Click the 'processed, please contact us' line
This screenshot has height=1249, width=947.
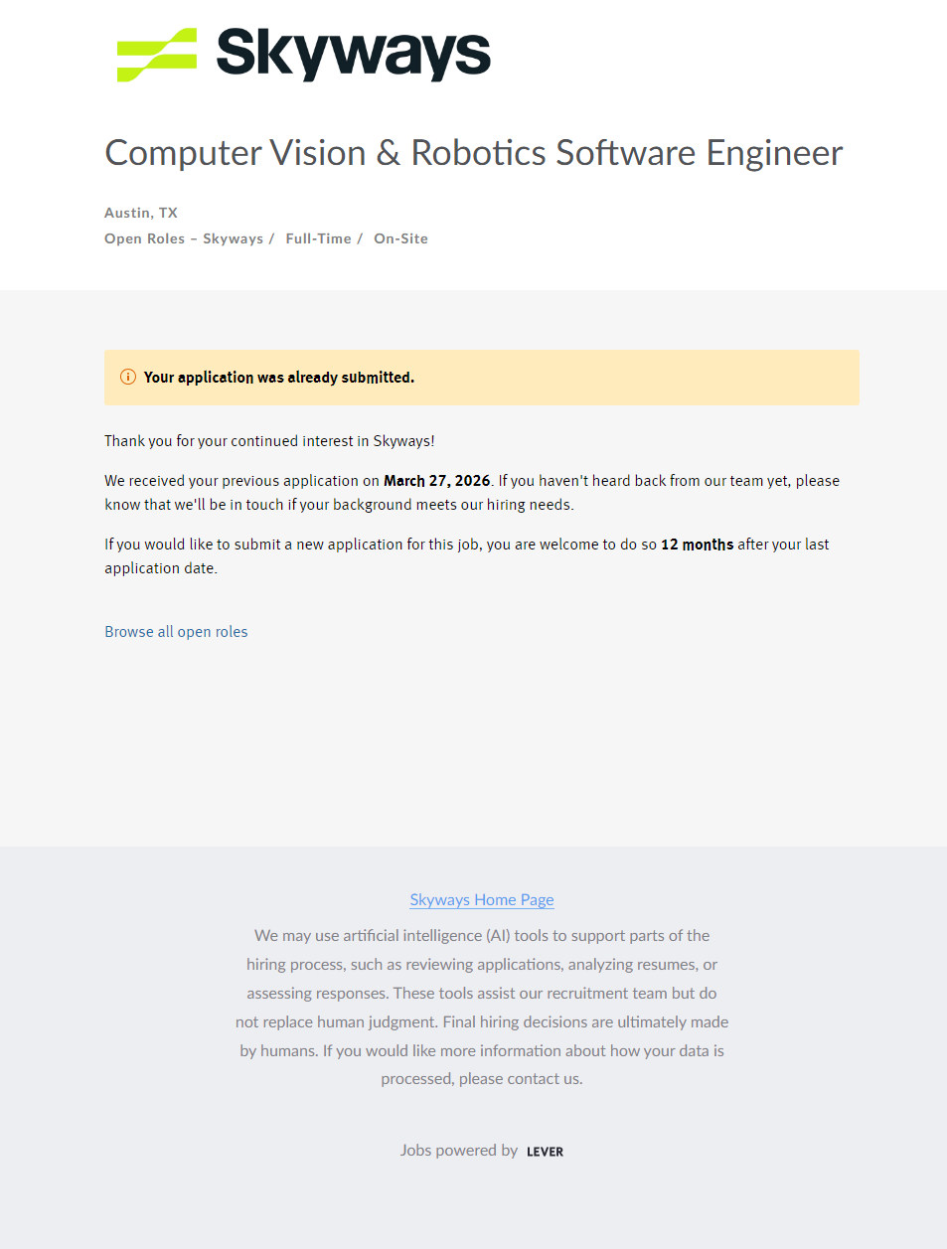tap(482, 1079)
